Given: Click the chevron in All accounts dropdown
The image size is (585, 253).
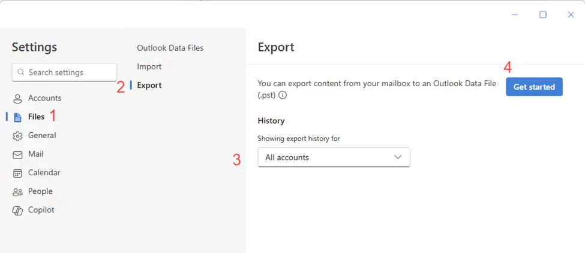Looking at the screenshot, I should tap(398, 157).
